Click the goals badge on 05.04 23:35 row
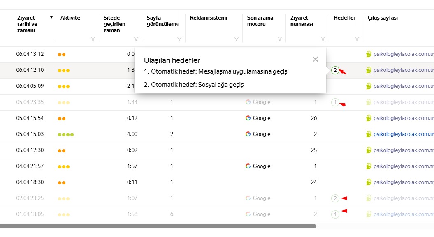 (x=335, y=102)
